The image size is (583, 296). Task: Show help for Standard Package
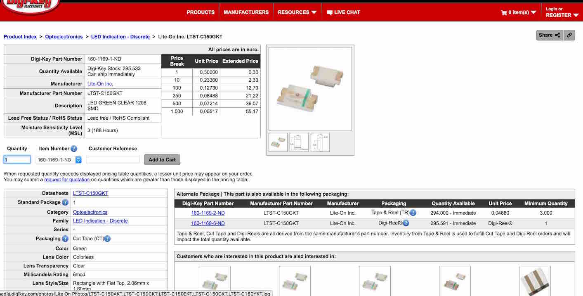[65, 202]
